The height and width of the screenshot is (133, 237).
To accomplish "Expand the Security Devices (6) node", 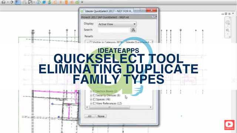I will pyautogui.click(x=91, y=95).
